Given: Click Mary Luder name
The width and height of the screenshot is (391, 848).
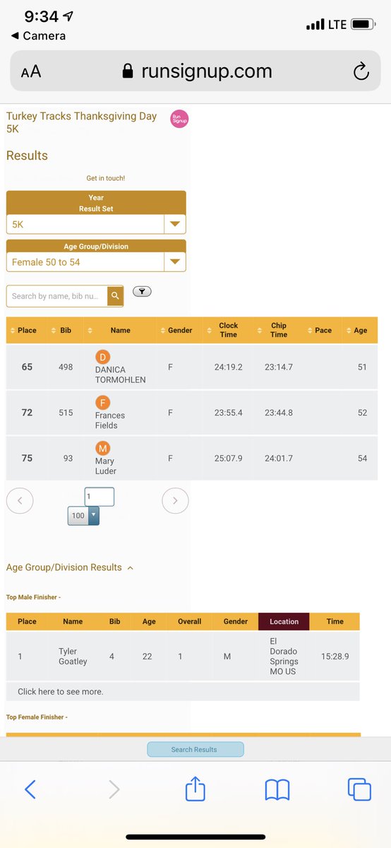Looking at the screenshot, I should pos(106,466).
